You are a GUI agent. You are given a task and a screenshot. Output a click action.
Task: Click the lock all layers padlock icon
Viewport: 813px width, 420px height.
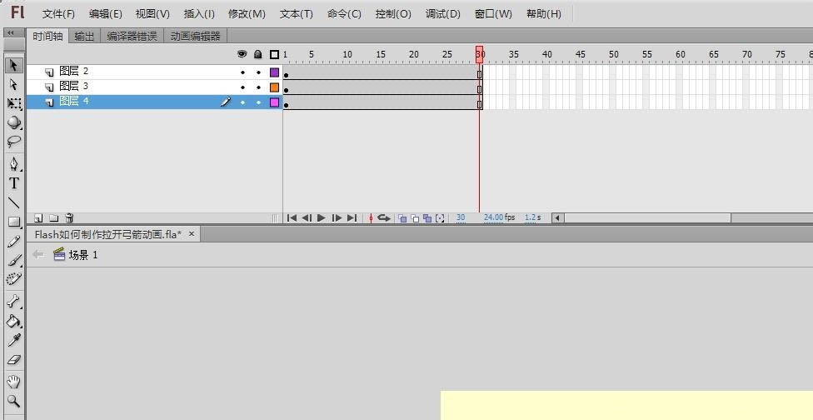point(257,54)
